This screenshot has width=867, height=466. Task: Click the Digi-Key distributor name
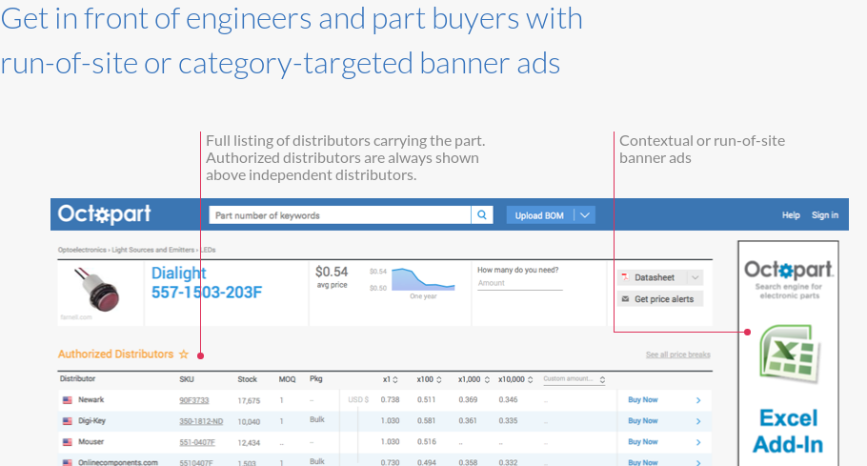pos(91,420)
